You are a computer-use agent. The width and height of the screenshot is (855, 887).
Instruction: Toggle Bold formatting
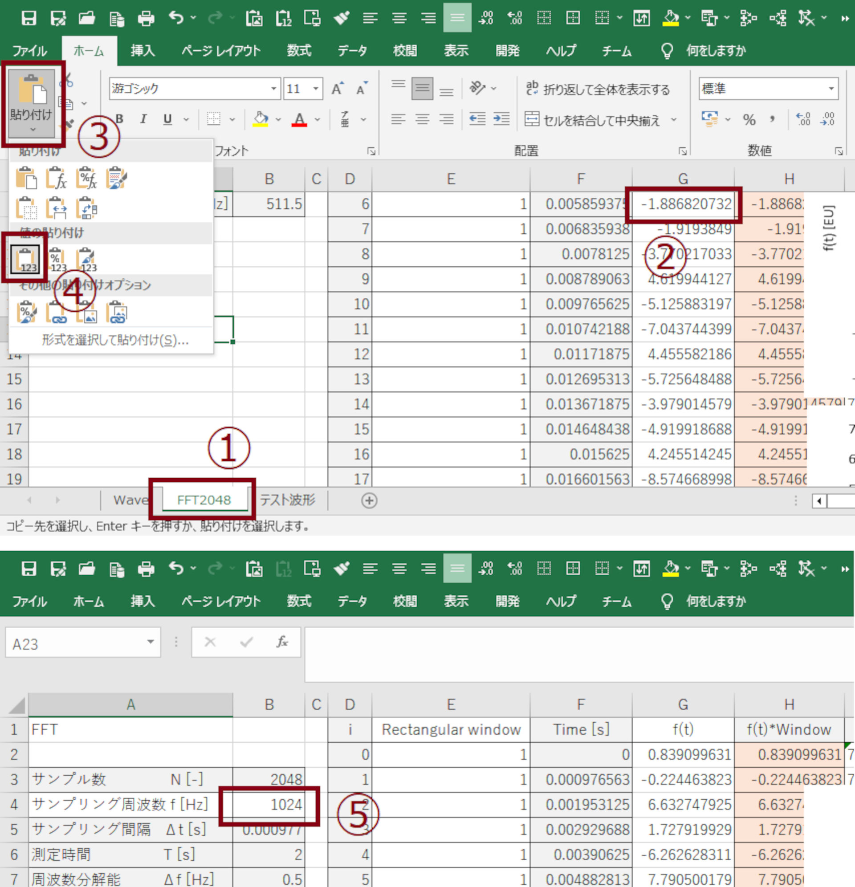click(119, 119)
